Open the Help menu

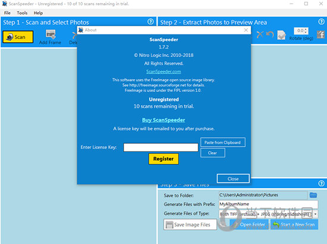39,13
